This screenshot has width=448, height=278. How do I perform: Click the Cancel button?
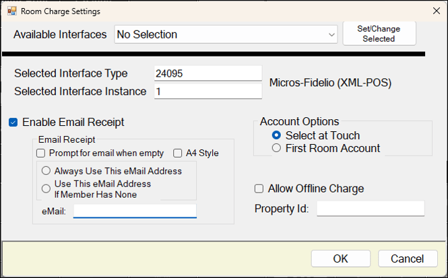(408, 258)
